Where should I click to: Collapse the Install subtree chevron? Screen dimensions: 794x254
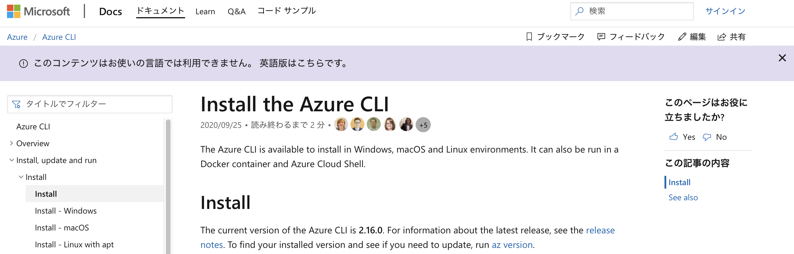pyautogui.click(x=21, y=177)
